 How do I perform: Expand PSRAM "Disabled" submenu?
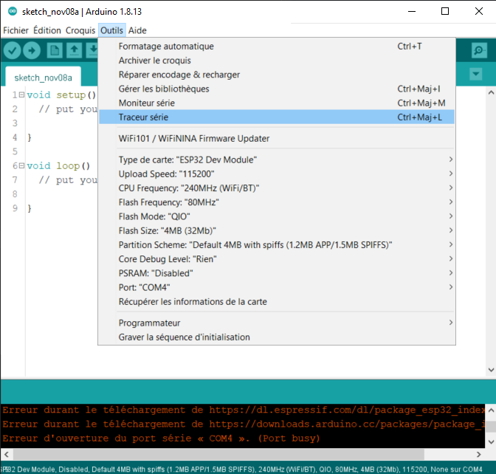[277, 273]
